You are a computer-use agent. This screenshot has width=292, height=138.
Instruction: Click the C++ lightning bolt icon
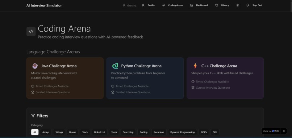click(195, 66)
